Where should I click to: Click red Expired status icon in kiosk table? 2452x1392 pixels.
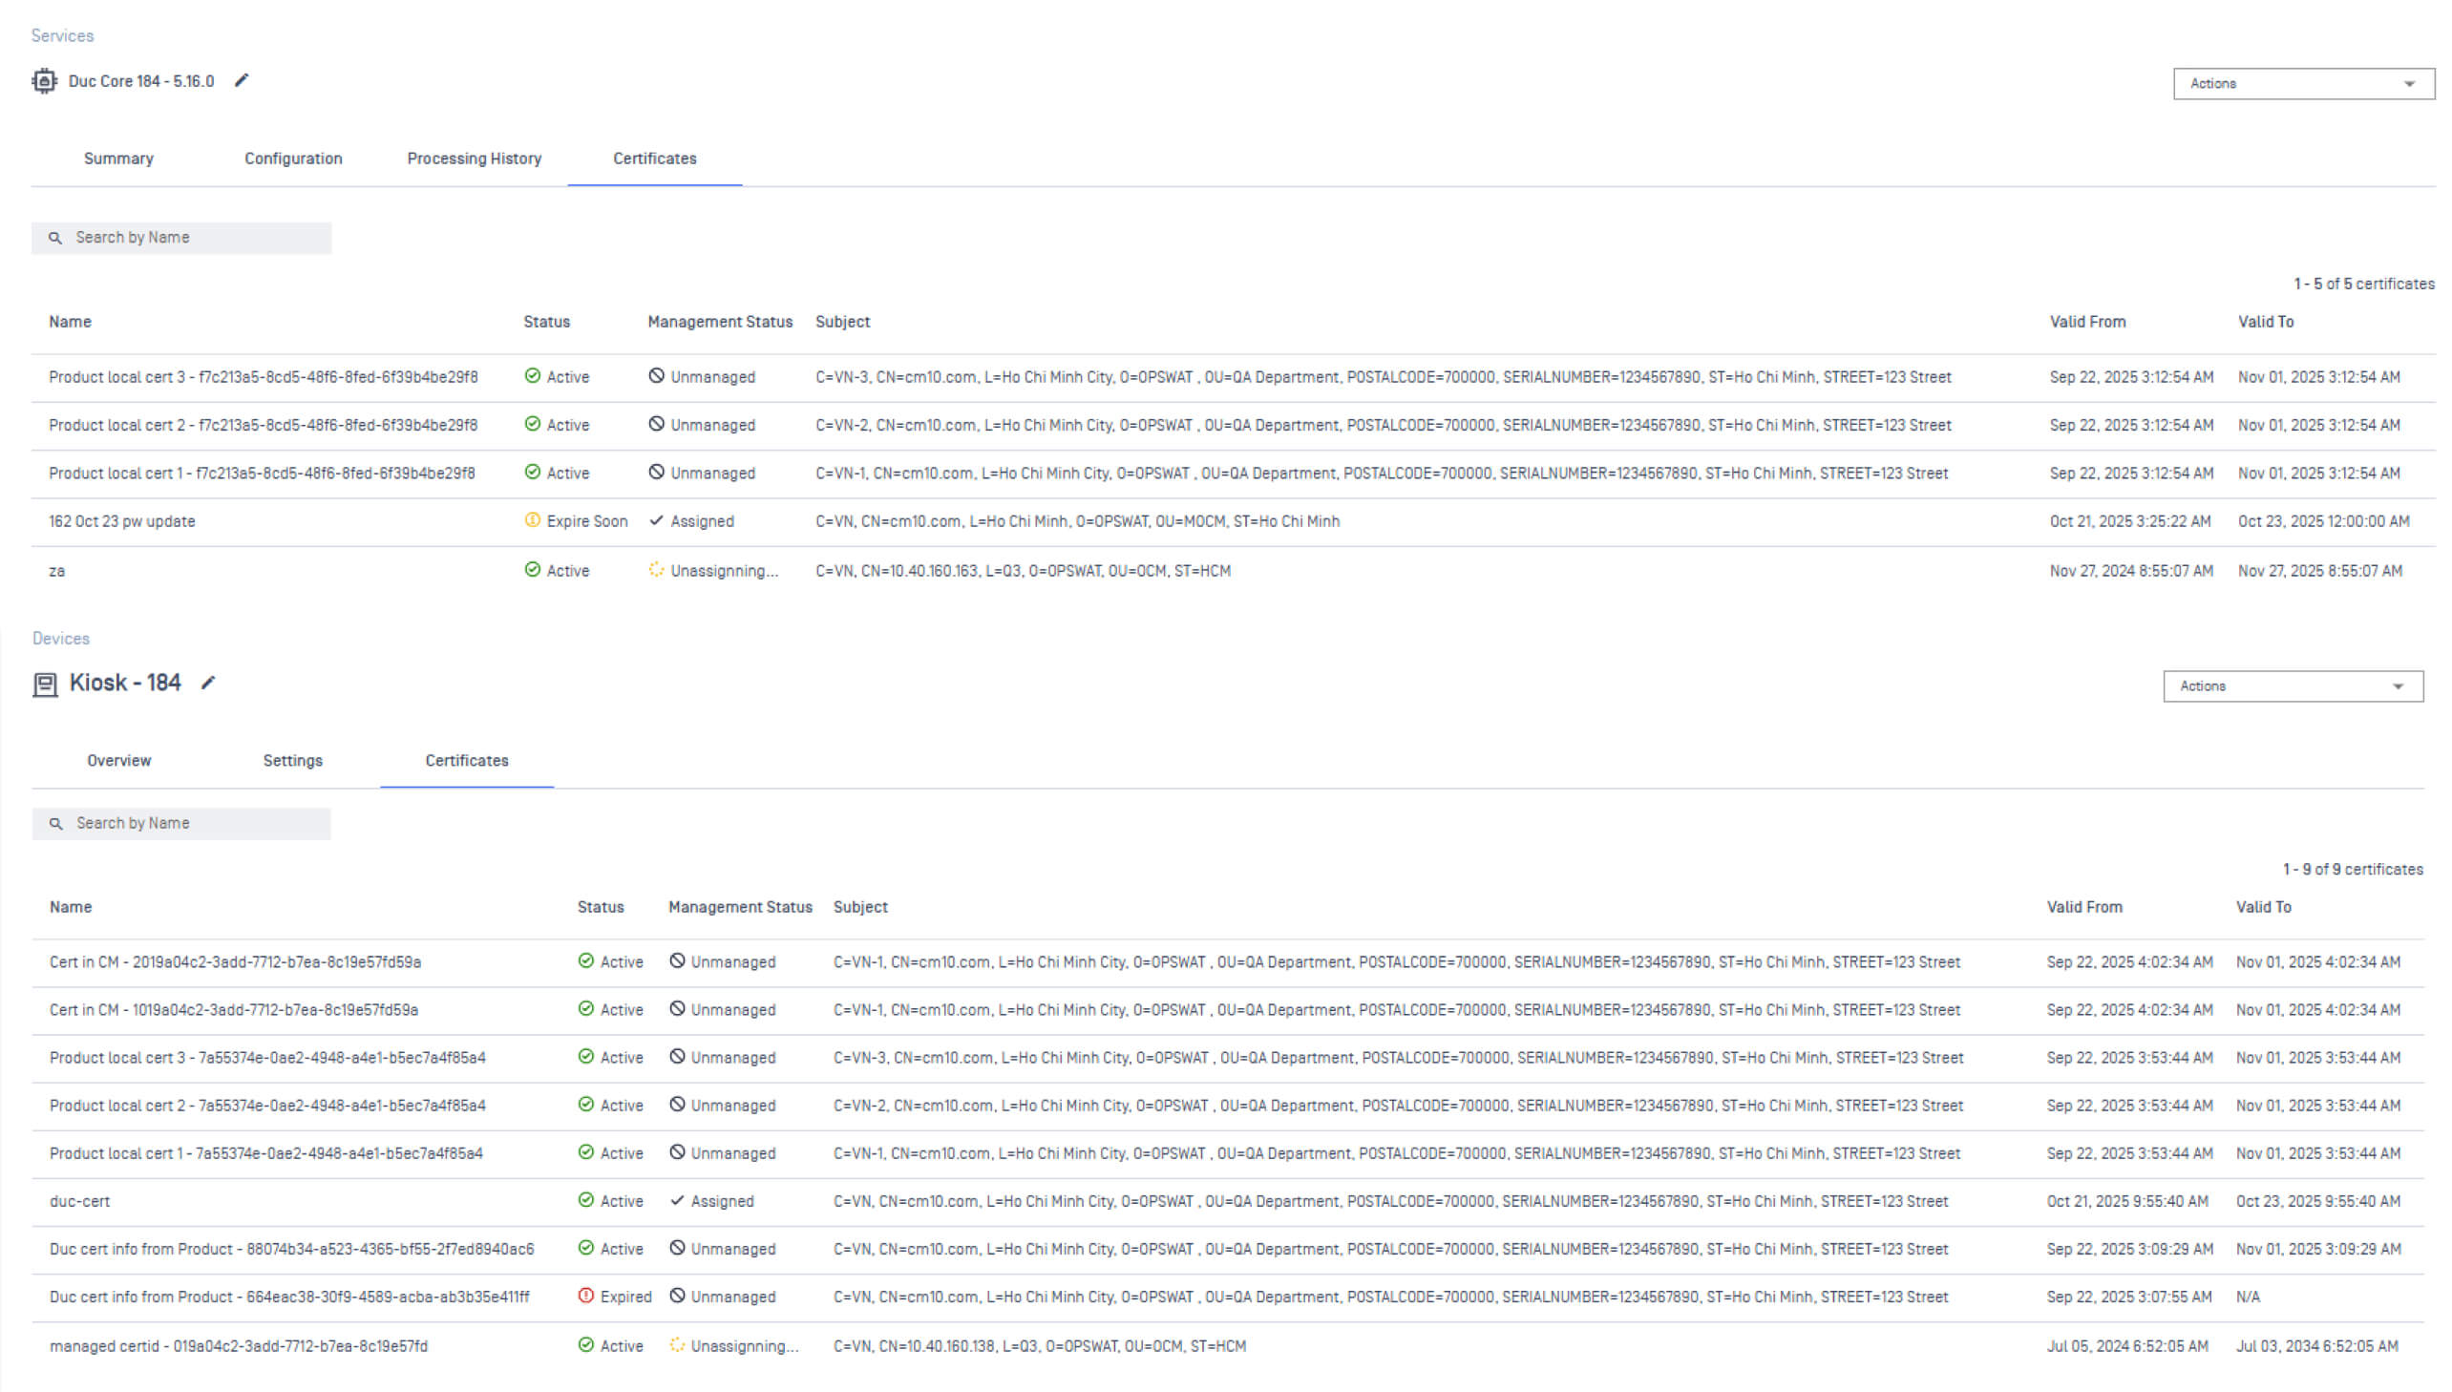tap(586, 1296)
